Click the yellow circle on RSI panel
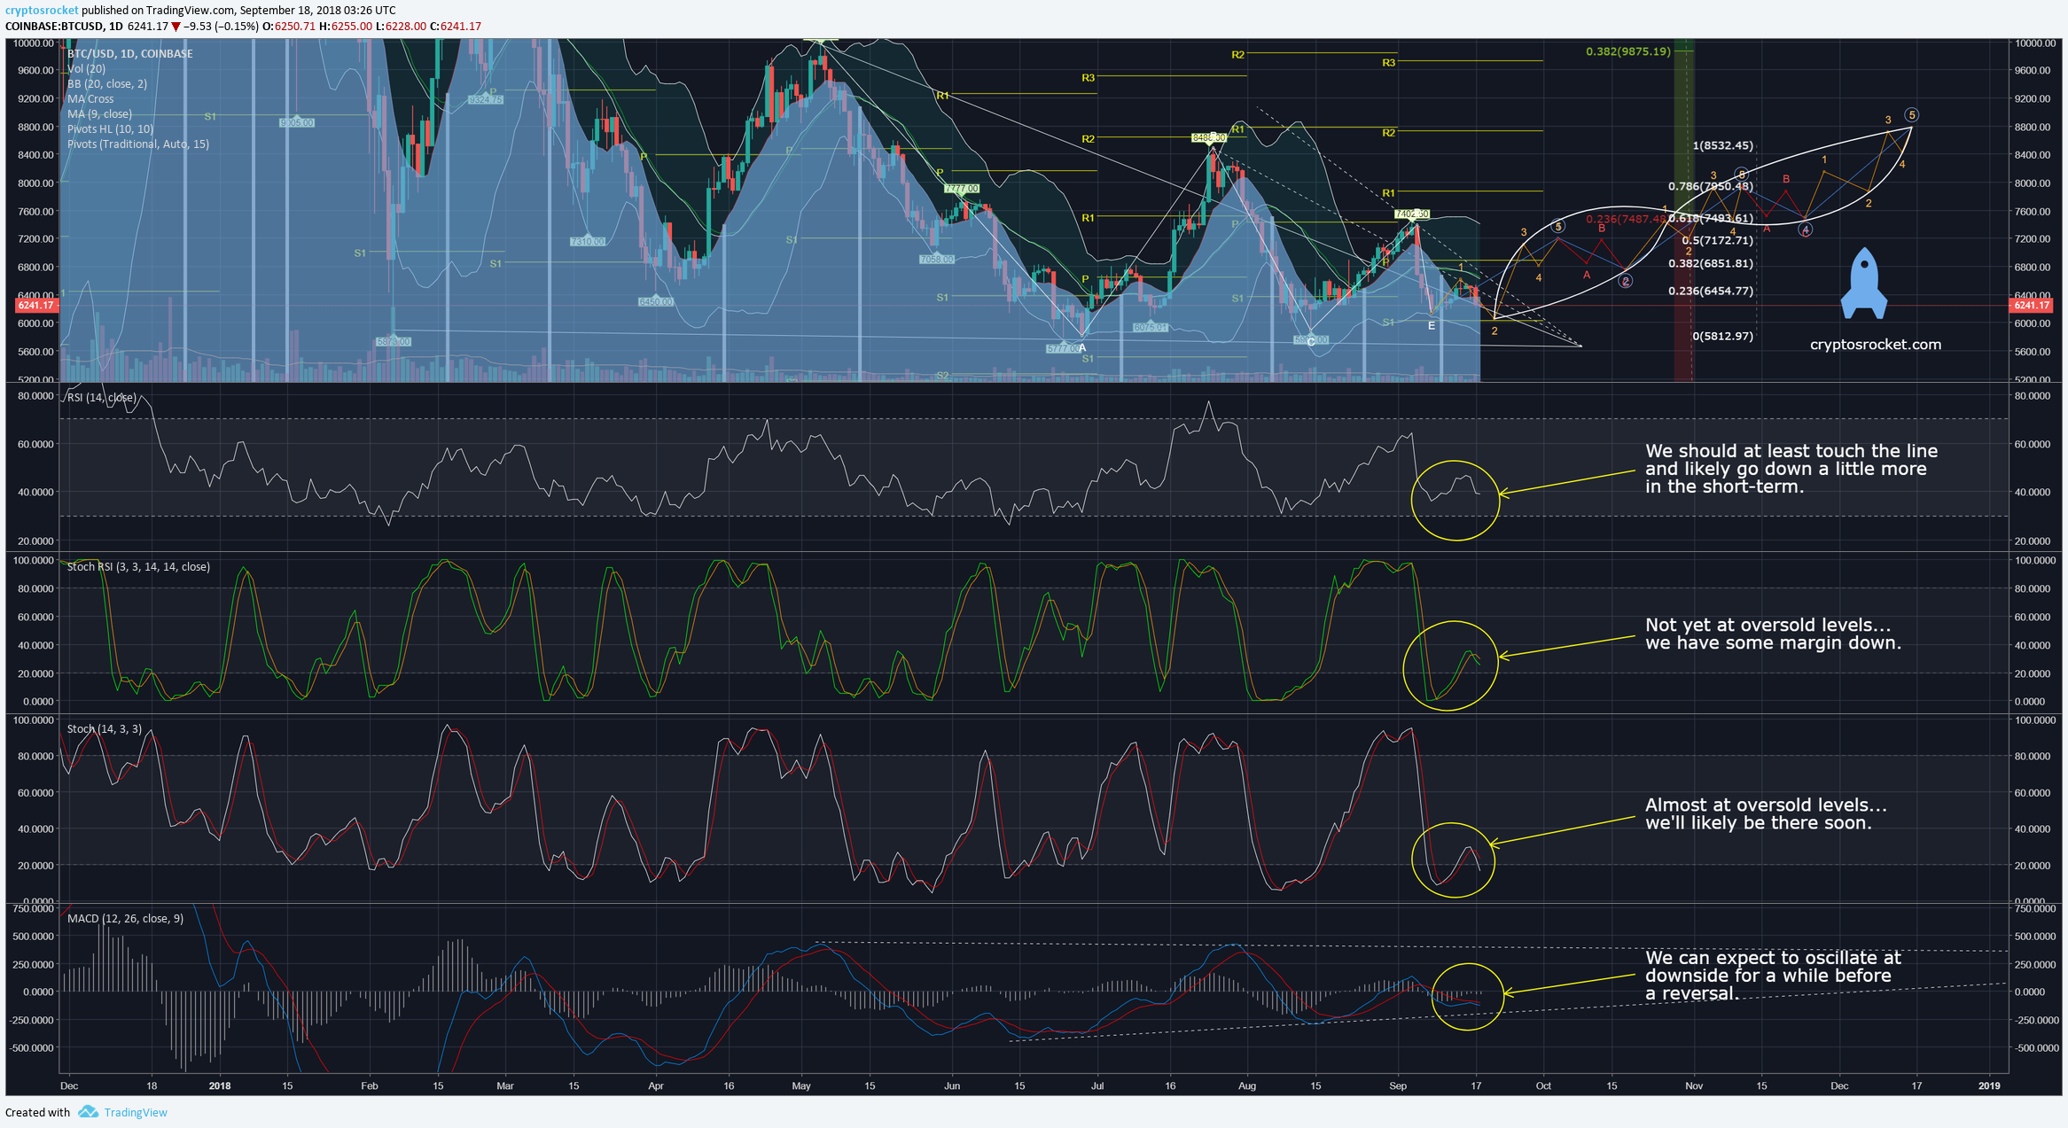The height and width of the screenshot is (1128, 2068). [x=1455, y=501]
